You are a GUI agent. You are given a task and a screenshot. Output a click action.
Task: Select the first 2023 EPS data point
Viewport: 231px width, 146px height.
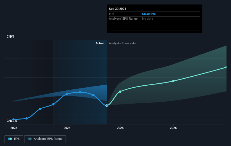(x=14, y=119)
